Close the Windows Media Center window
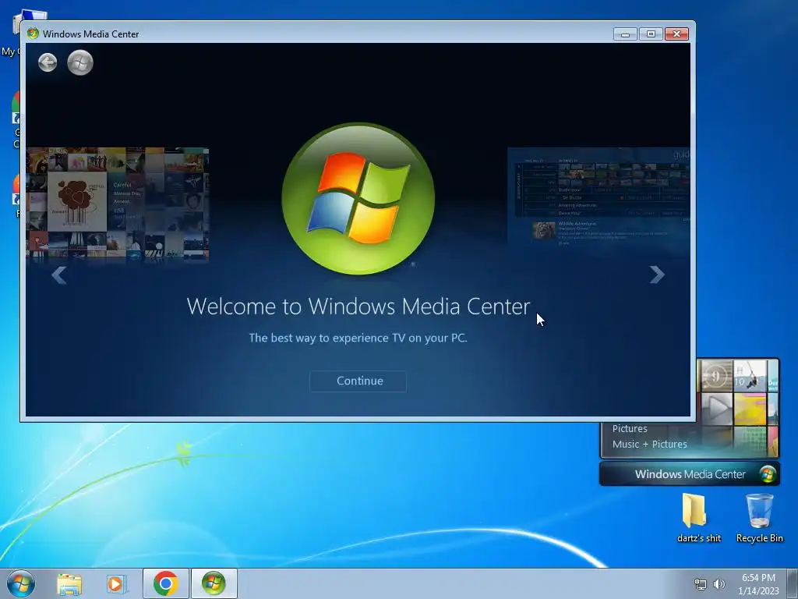798x599 pixels. click(x=677, y=34)
